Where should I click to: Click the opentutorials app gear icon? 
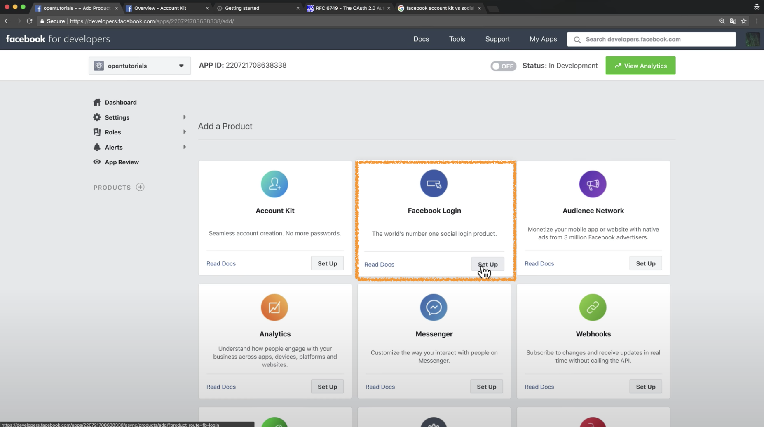(99, 66)
